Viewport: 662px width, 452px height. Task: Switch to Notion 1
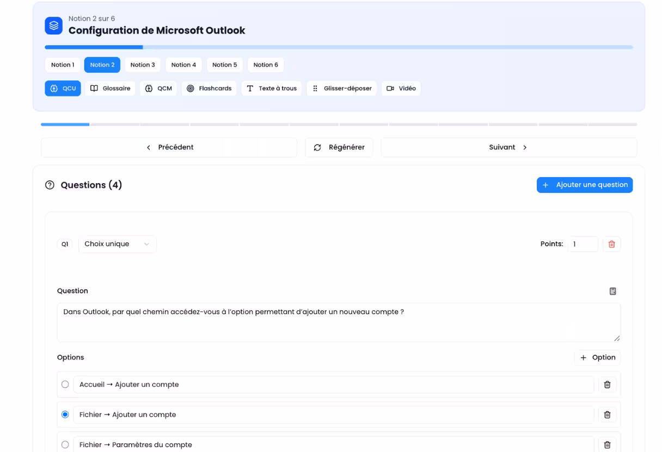[63, 65]
